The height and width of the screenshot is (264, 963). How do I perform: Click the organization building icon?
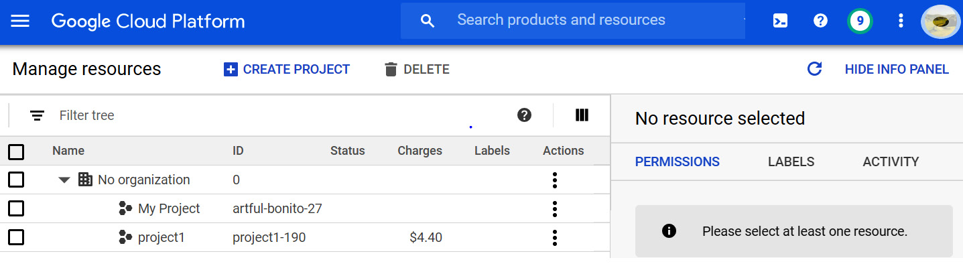click(85, 180)
